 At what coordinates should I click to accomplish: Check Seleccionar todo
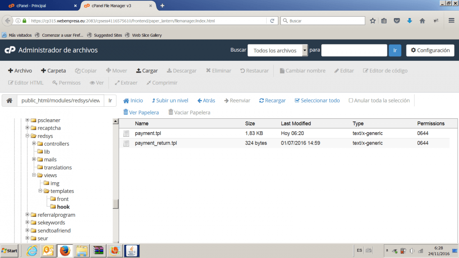pos(317,100)
